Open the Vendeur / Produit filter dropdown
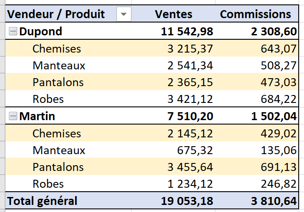This screenshot has width=304, height=212. pos(124,14)
